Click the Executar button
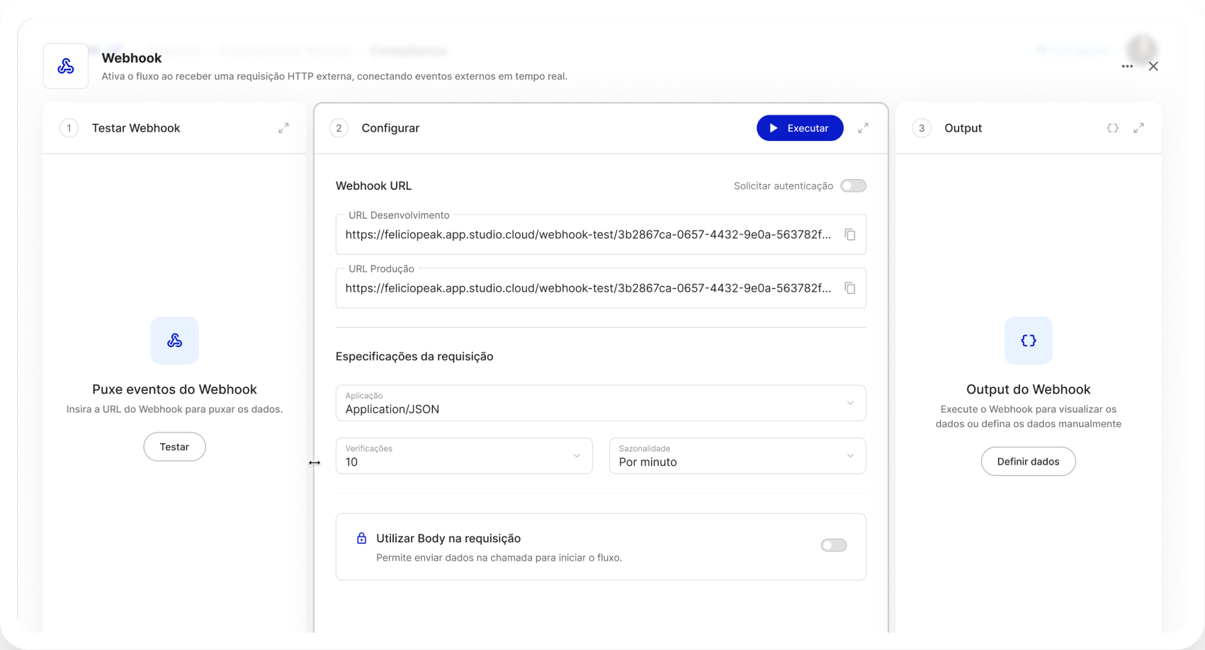This screenshot has height=650, width=1205. tap(799, 128)
